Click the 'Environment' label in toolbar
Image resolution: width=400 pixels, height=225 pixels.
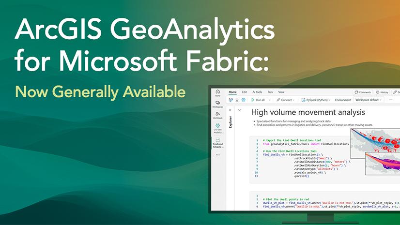pos(343,100)
